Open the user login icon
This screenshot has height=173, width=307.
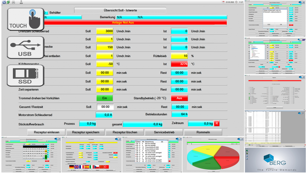click(21, 2)
